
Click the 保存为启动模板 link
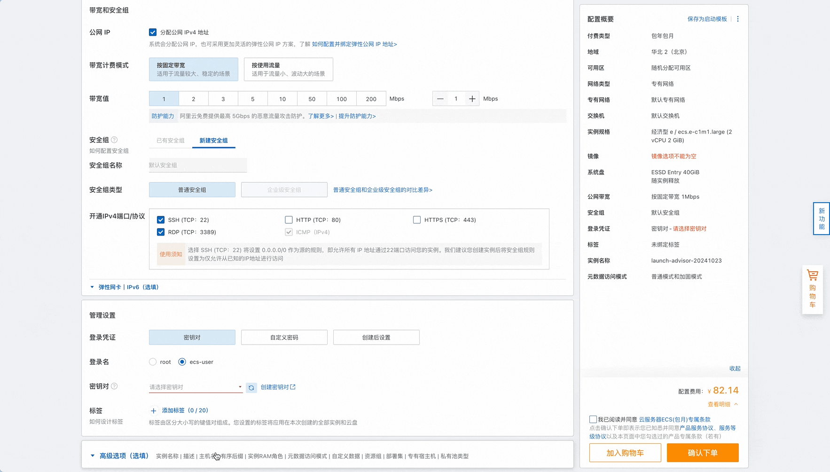707,19
